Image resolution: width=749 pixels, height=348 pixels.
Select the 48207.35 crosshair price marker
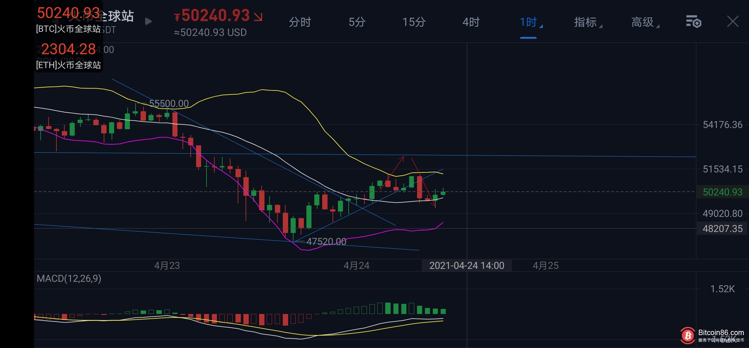[723, 229]
